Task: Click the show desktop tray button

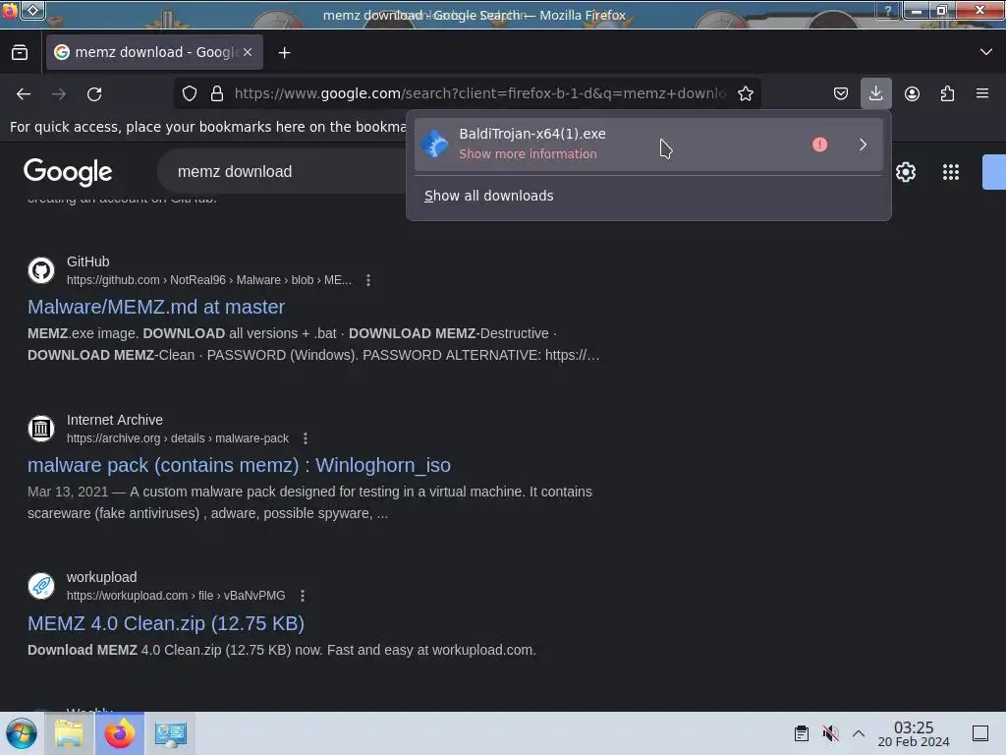Action: (x=980, y=733)
